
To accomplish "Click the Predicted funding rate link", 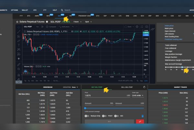I will click(x=173, y=39).
